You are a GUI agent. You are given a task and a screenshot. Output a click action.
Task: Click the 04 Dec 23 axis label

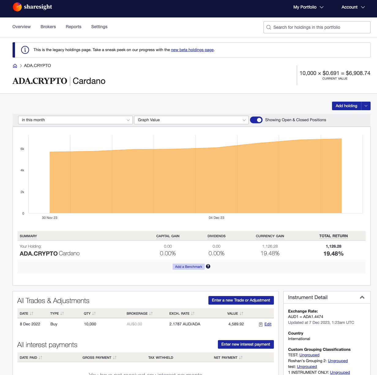point(216,218)
